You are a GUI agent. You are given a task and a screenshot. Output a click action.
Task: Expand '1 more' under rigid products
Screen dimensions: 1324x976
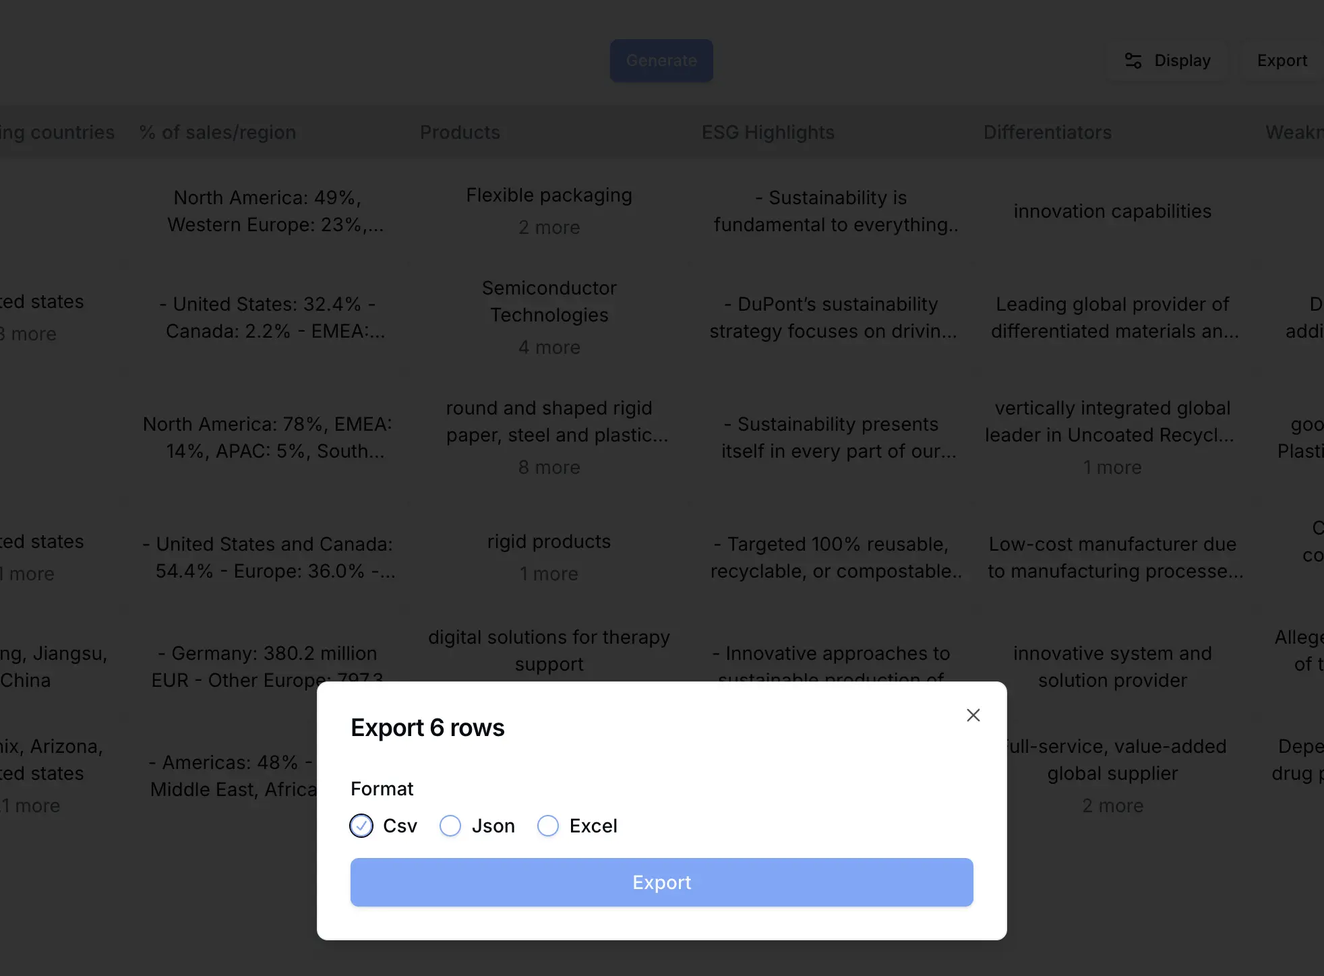549,574
